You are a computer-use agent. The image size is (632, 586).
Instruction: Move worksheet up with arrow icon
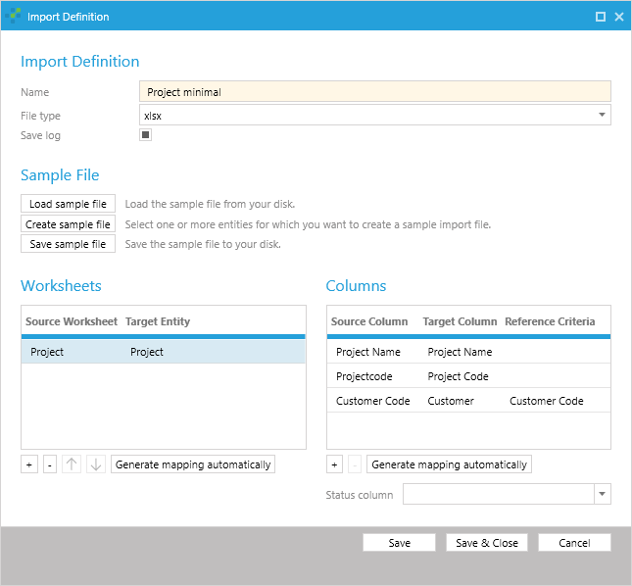pyautogui.click(x=73, y=464)
